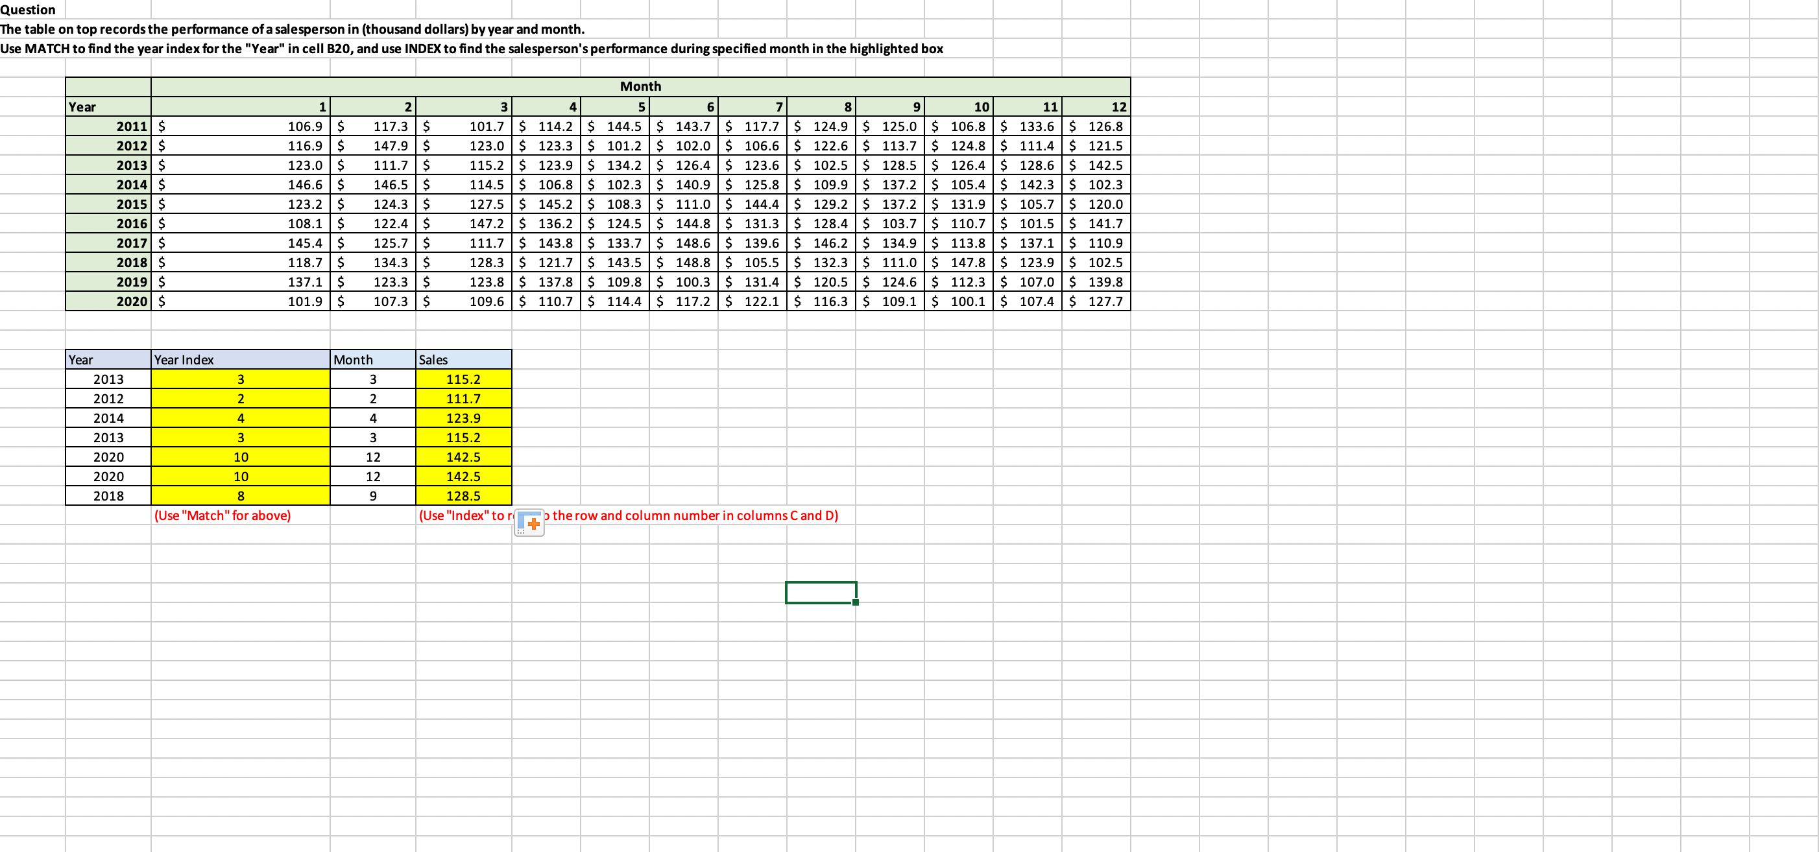Select the yellow Sales cell showing 128.5
Image resolution: width=1819 pixels, height=852 pixels.
click(463, 495)
